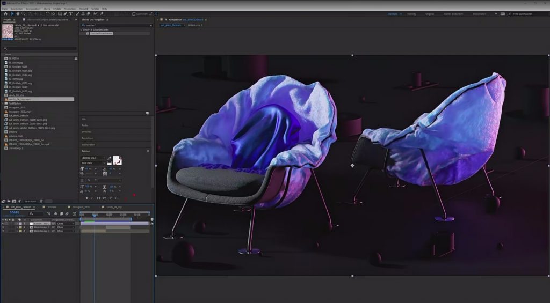Expand layer 2 Unterkomp properties

17,227
